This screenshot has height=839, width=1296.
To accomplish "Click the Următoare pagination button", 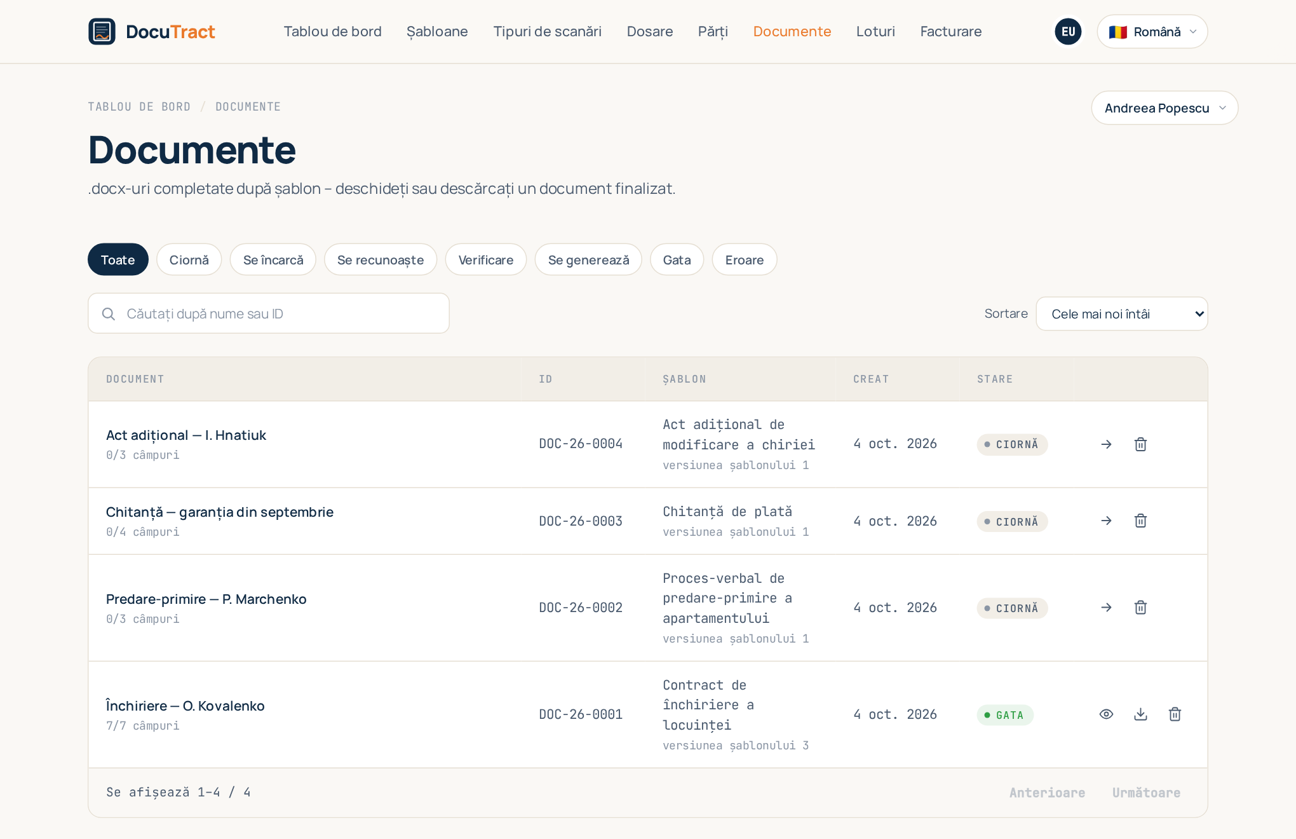I will [1146, 793].
